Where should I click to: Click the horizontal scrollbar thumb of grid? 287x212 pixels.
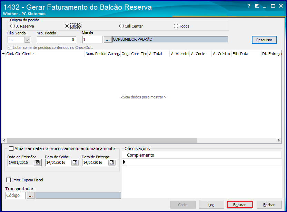click(x=102, y=140)
